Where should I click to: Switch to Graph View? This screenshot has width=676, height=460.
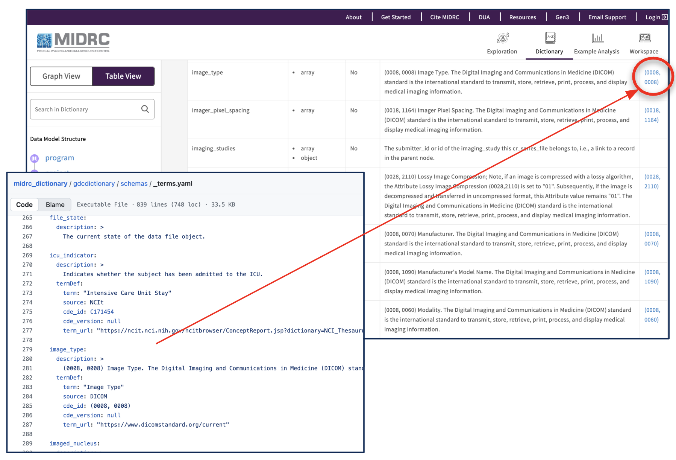(x=61, y=76)
